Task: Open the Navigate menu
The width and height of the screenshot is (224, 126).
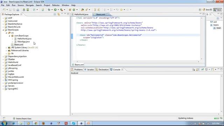Action: 30,5
